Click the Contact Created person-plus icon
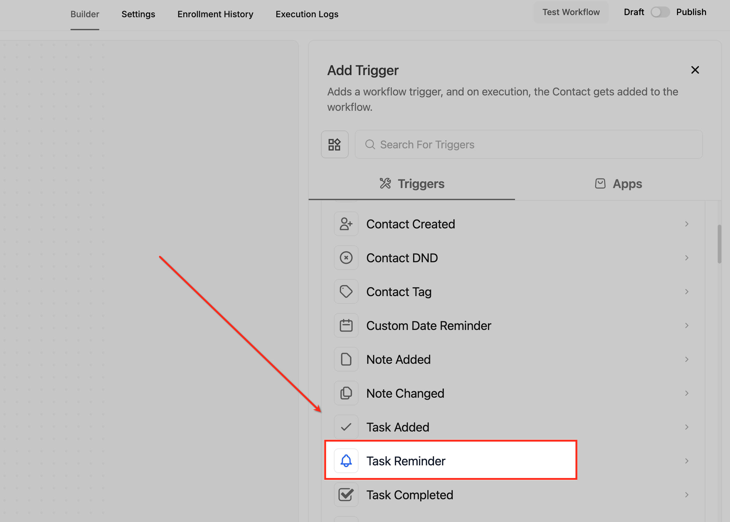730x522 pixels. (346, 224)
